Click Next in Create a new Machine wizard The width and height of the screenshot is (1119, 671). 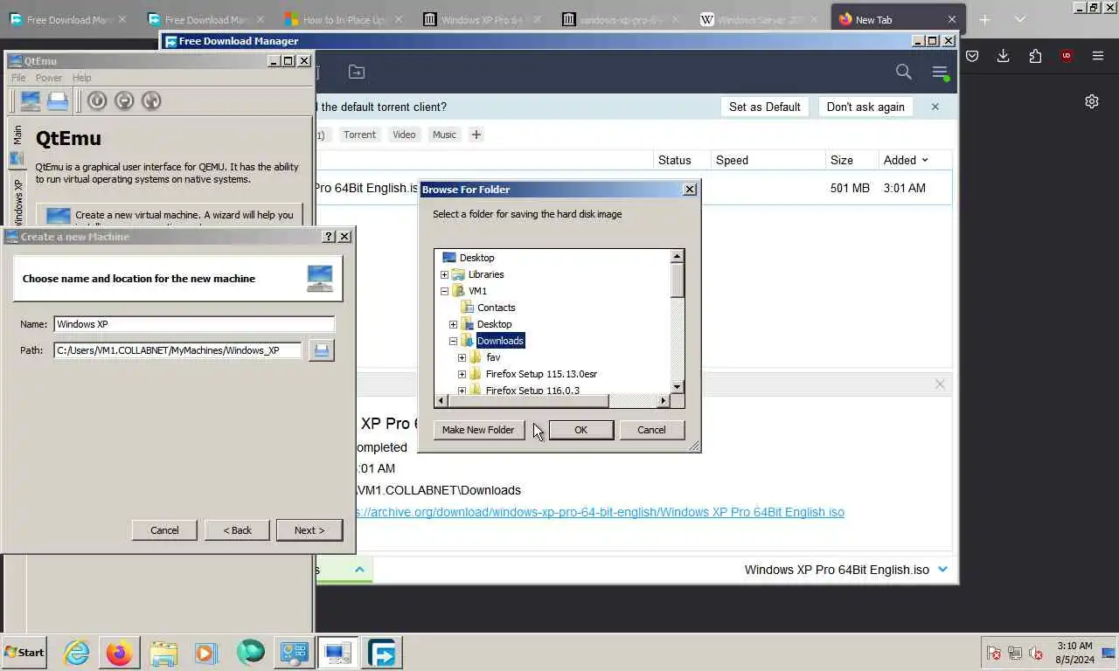click(309, 530)
